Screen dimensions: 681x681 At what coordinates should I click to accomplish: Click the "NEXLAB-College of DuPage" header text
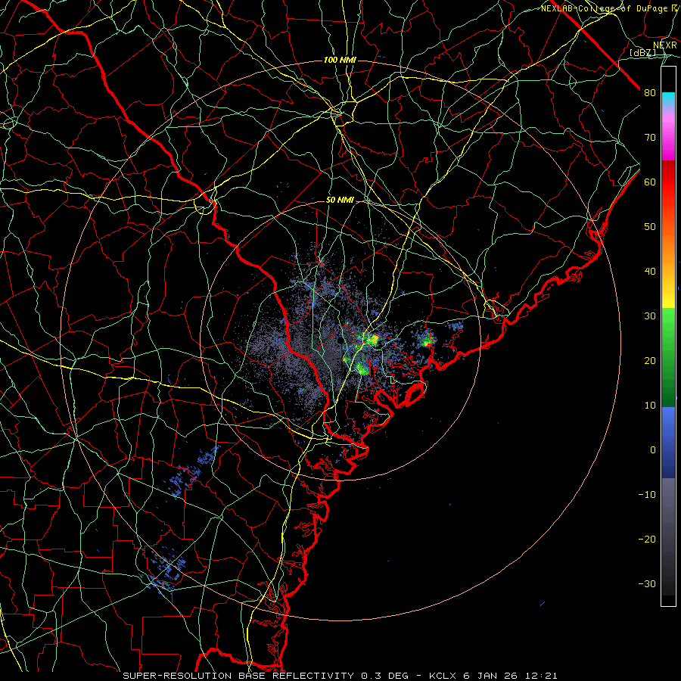tap(605, 8)
